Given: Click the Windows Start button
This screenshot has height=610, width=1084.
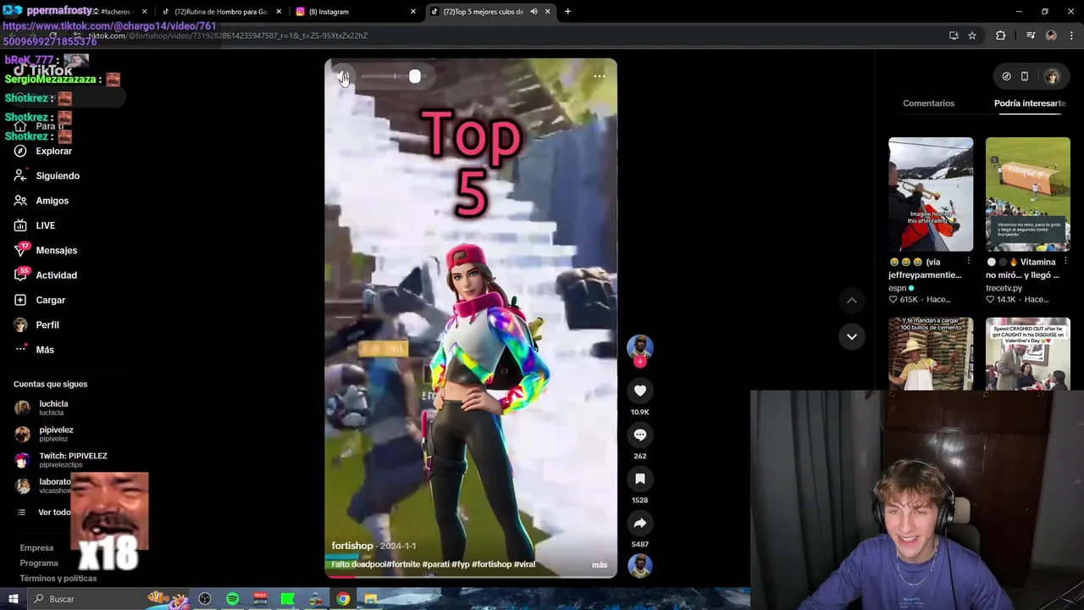Looking at the screenshot, I should coord(13,599).
